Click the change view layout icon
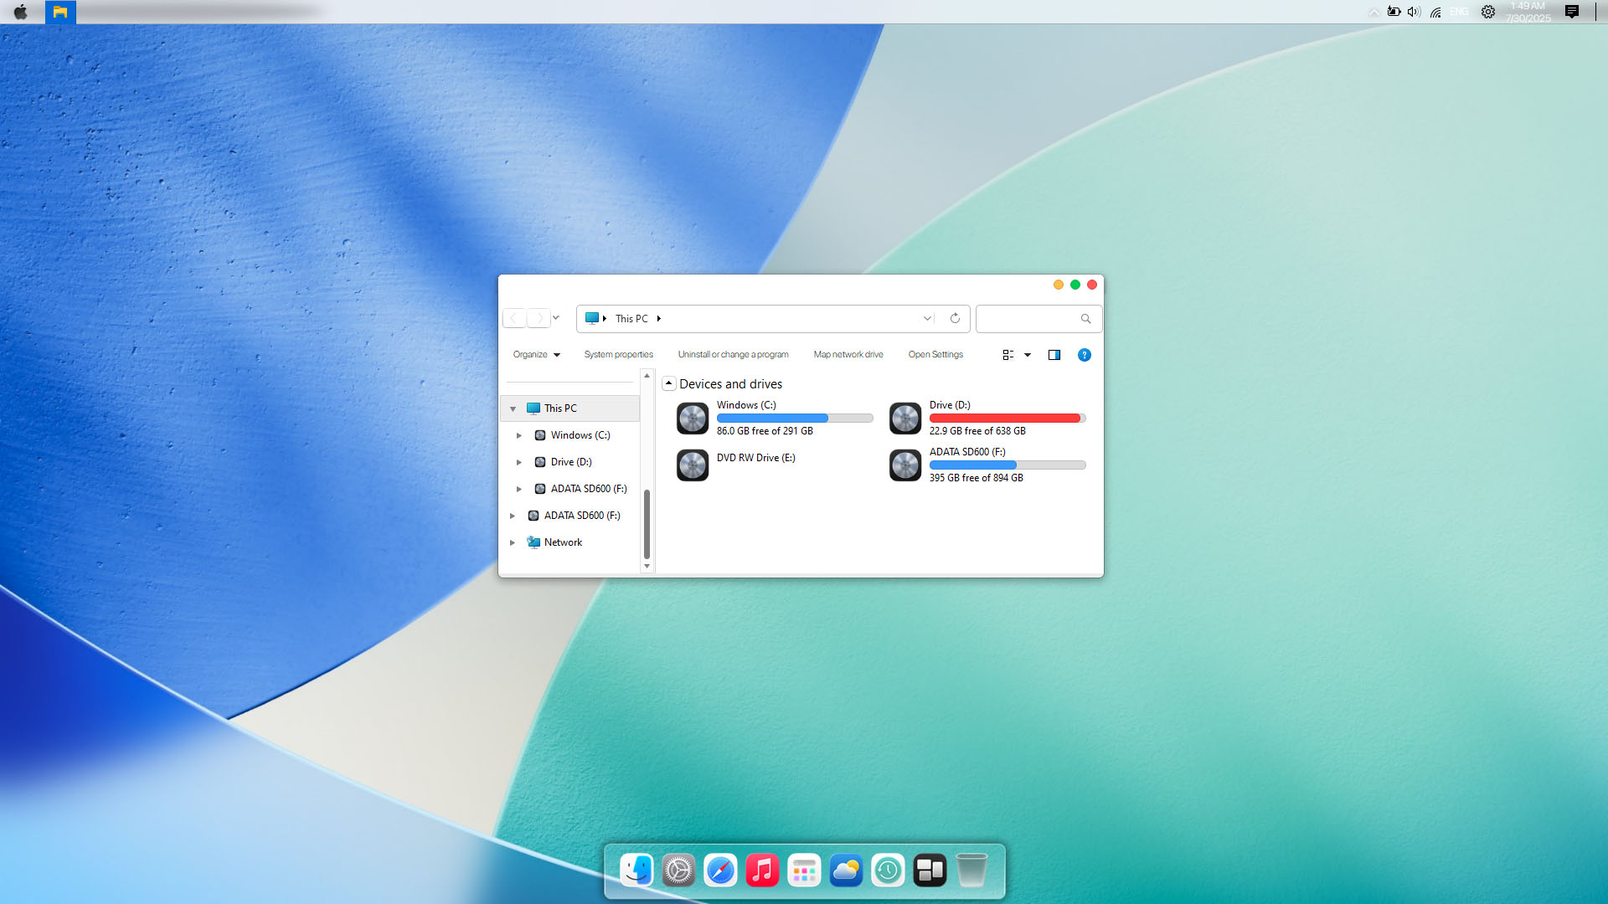The width and height of the screenshot is (1608, 904). pos(1008,355)
